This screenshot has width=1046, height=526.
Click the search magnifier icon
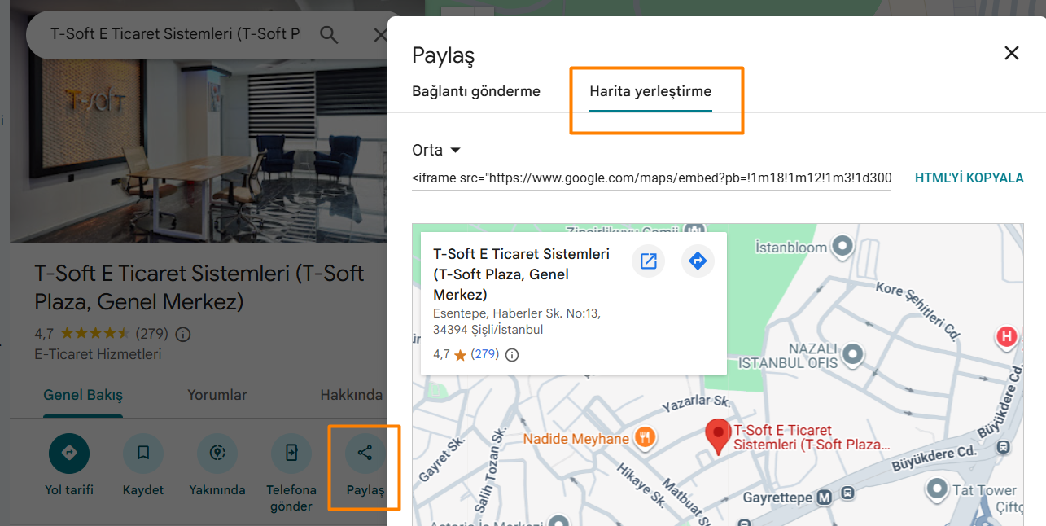(x=329, y=34)
